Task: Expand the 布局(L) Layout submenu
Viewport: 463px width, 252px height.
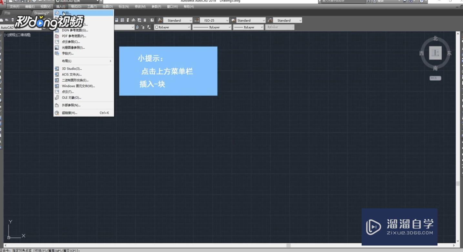Action: coord(84,61)
